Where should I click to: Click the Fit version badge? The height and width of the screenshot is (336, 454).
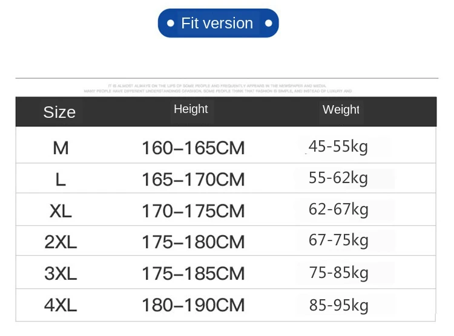(218, 23)
